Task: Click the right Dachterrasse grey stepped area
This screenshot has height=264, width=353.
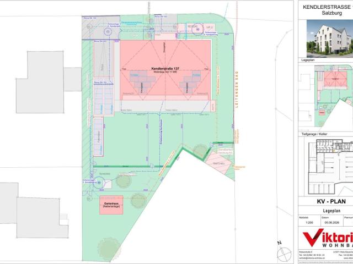Action: click(x=190, y=82)
